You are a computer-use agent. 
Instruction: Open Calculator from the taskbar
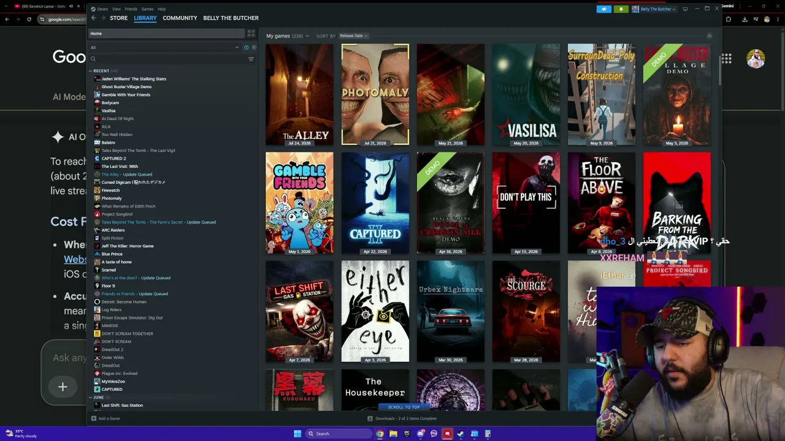click(x=488, y=434)
